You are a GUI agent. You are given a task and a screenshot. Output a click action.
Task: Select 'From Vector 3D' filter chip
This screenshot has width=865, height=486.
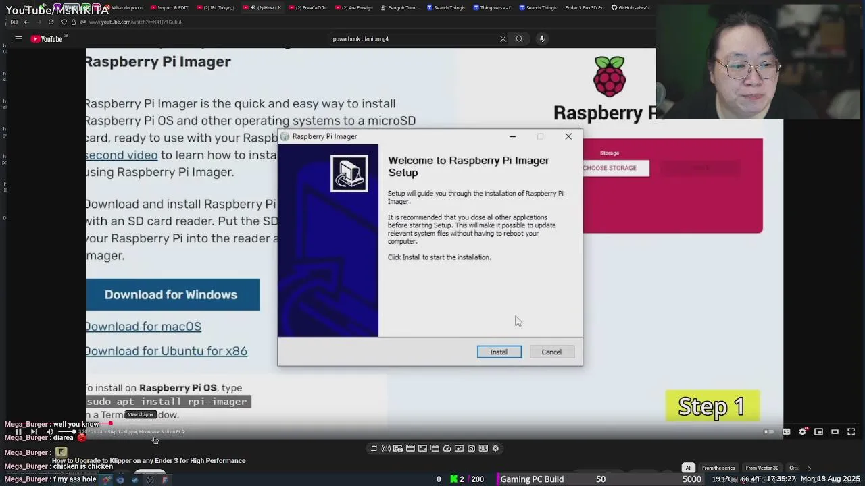pos(762,468)
